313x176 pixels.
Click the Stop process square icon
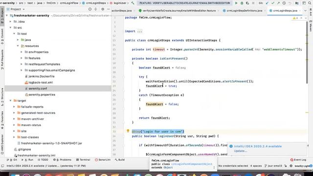click(253, 3)
